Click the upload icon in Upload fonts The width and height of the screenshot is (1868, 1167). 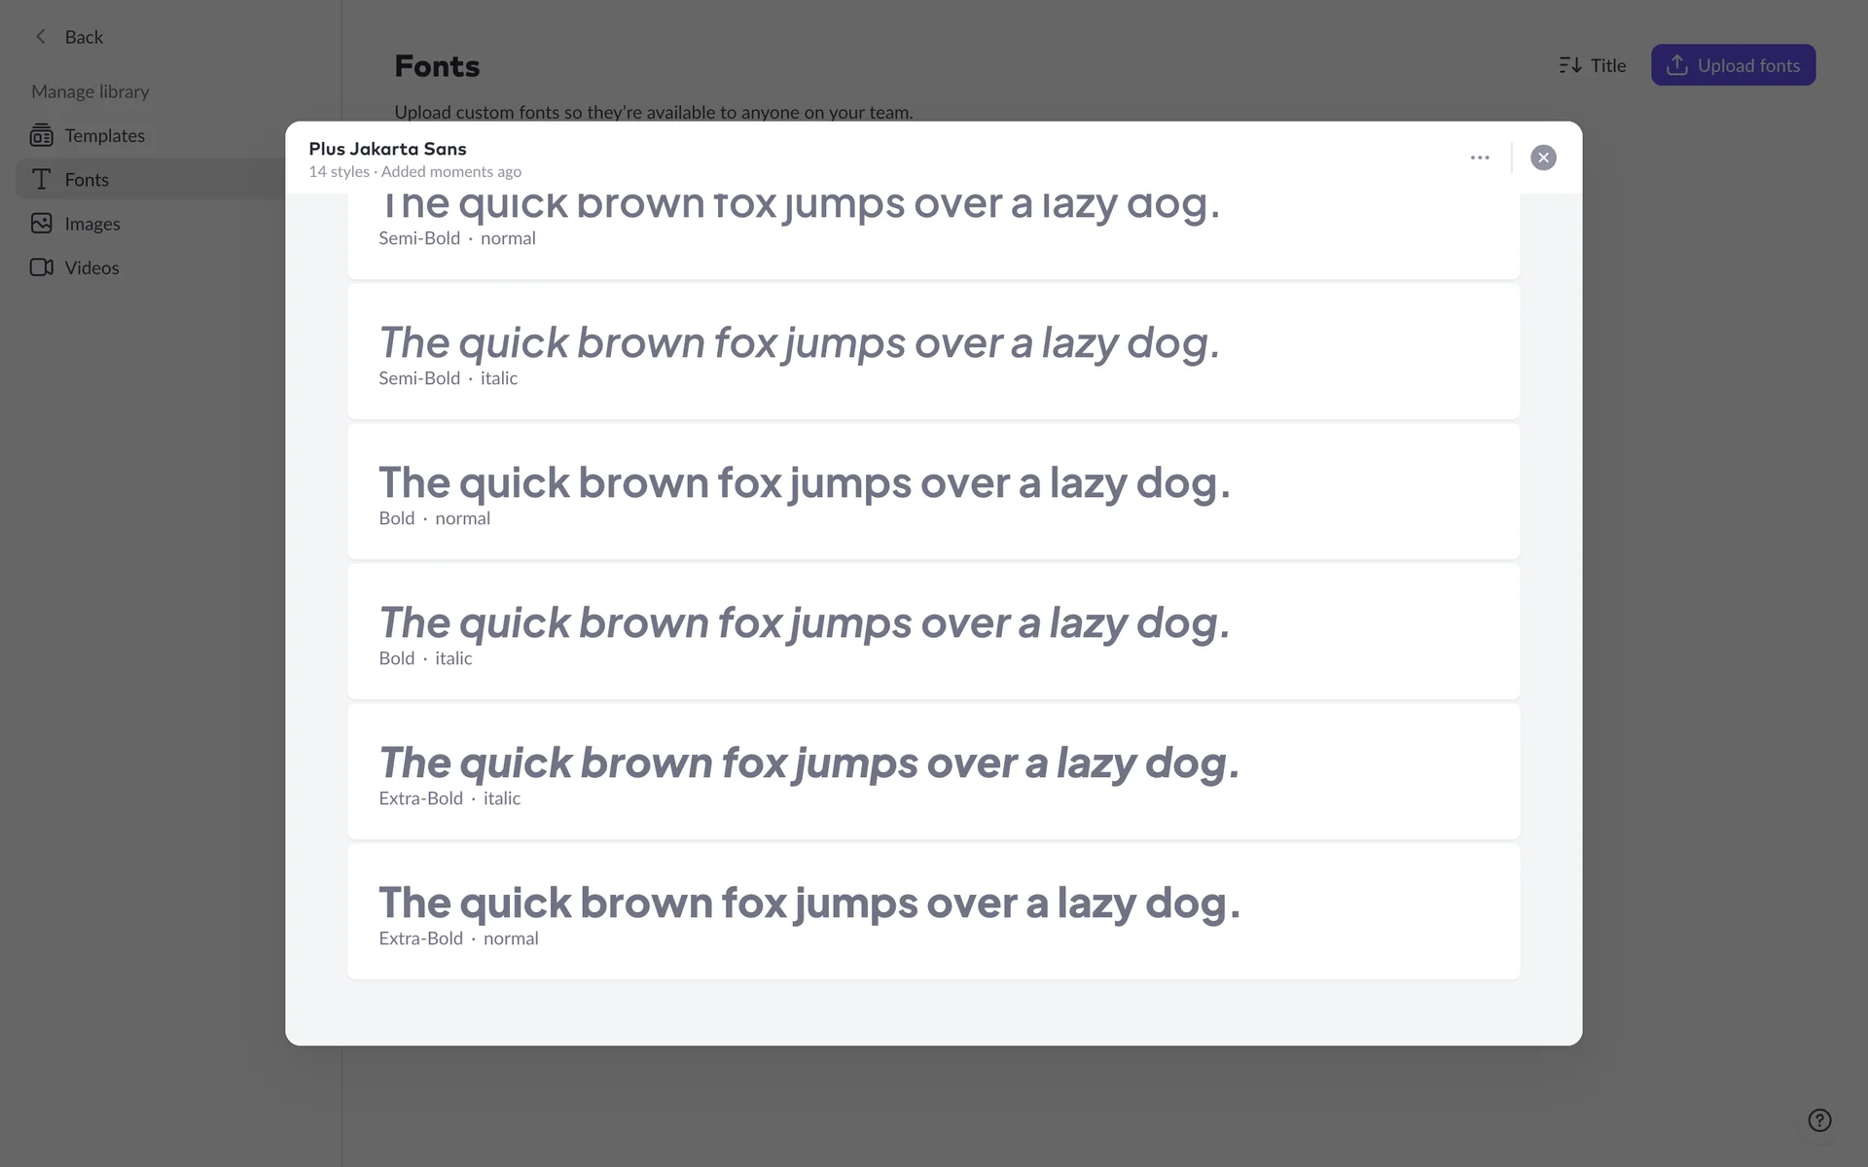1676,65
